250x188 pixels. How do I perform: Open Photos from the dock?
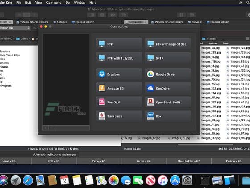coord(114,180)
